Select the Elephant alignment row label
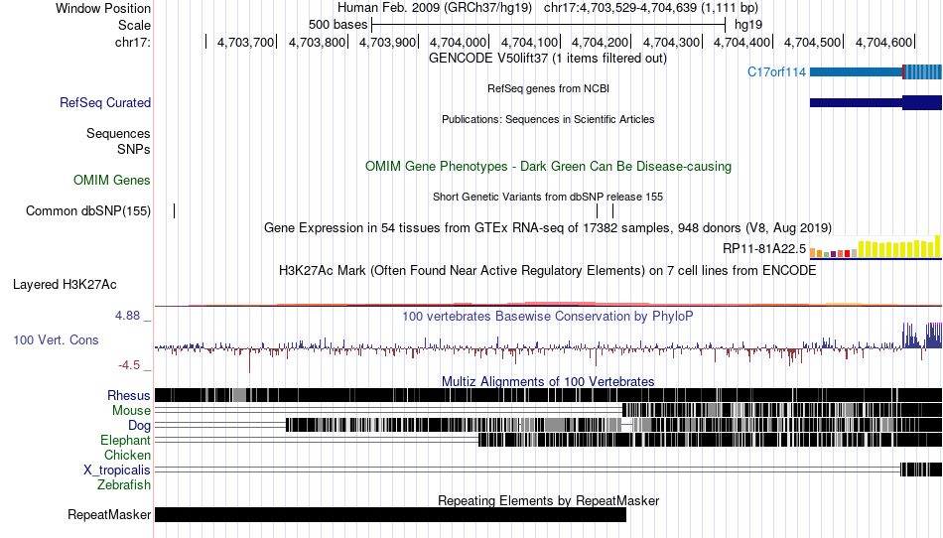Image resolution: width=943 pixels, height=538 pixels. pos(125,441)
